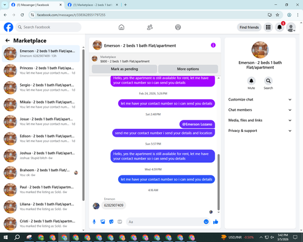The width and height of the screenshot is (303, 242).
Task: Open the Sergio conversation
Action: point(41,88)
